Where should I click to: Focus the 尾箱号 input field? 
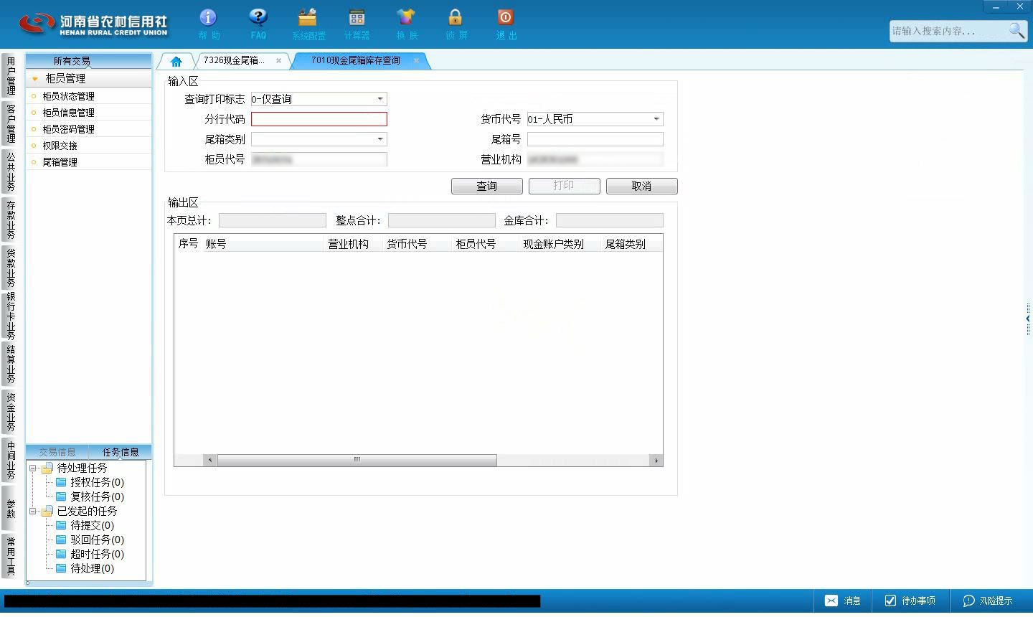click(x=595, y=139)
